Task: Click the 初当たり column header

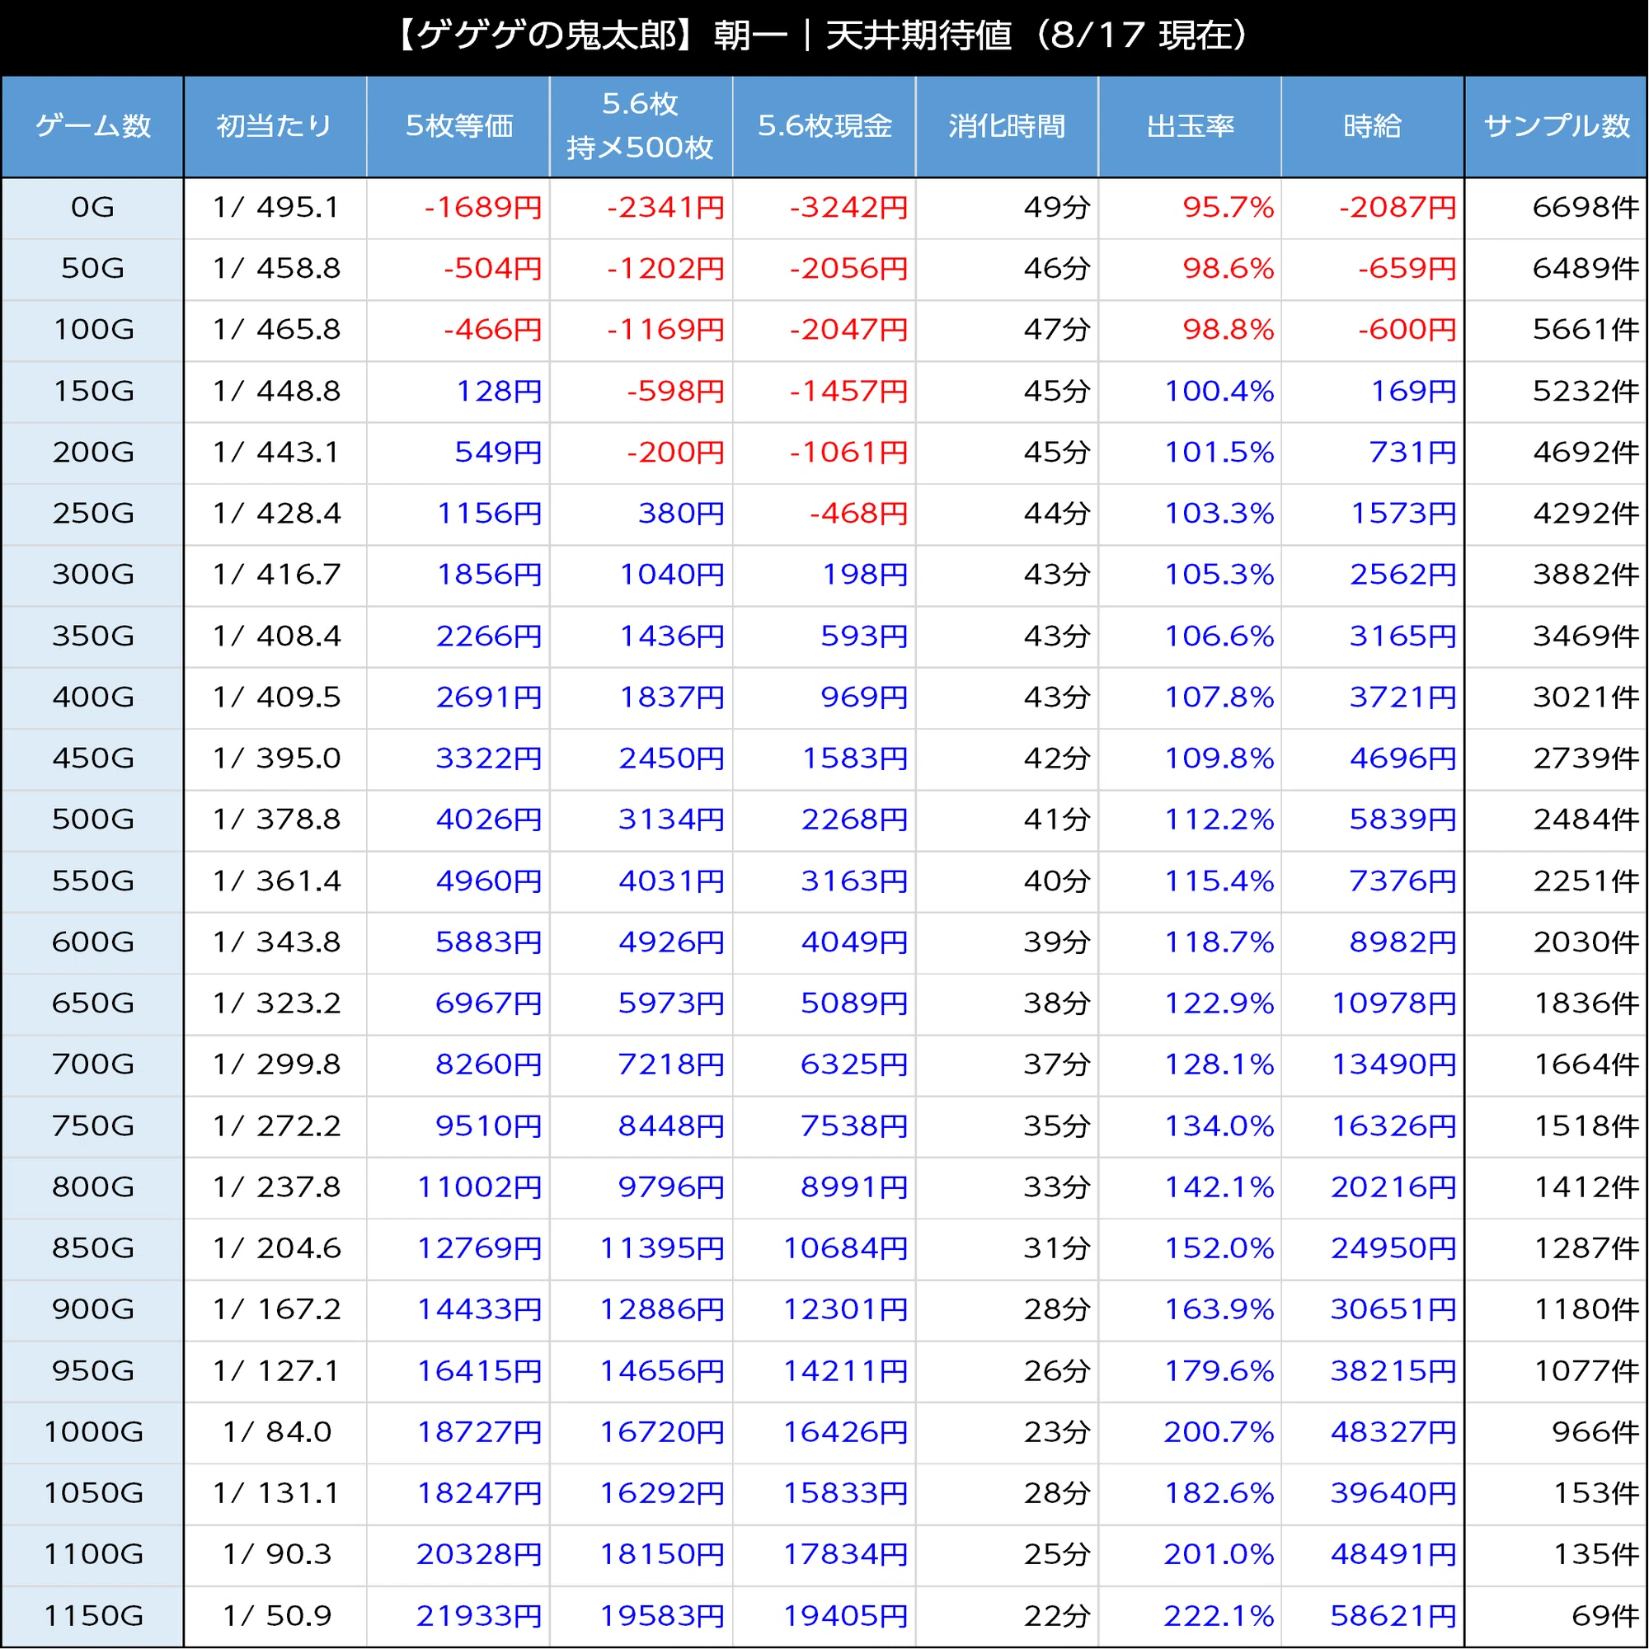Action: click(275, 126)
